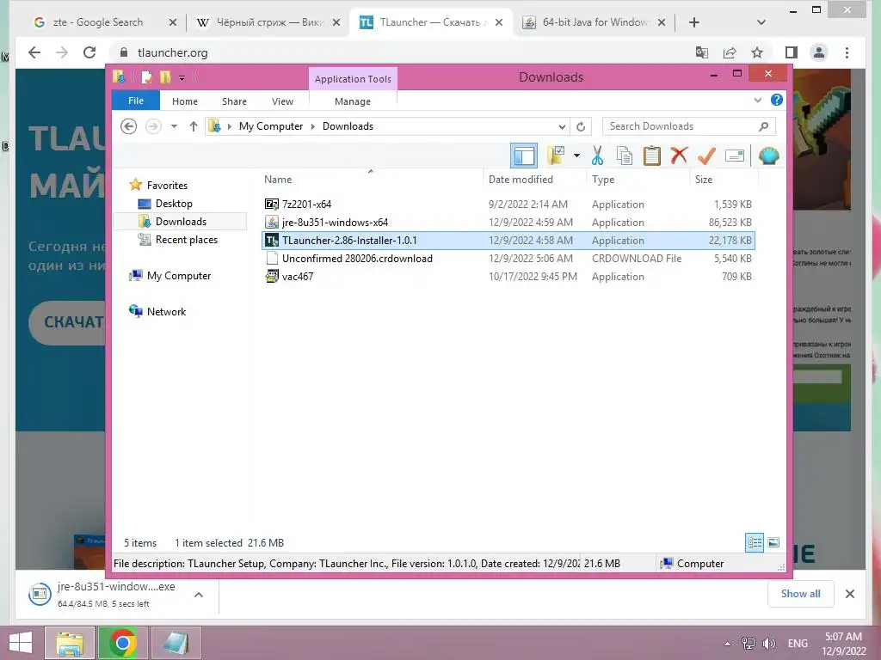Click the Share this page icon

730,52
